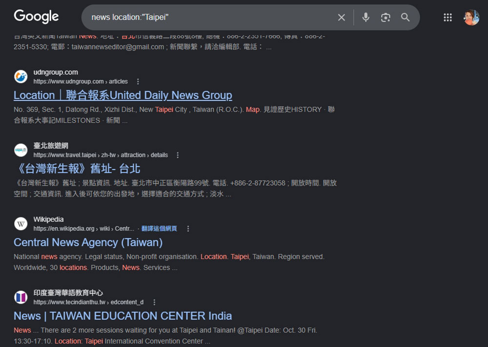This screenshot has height=347, width=488.
Task: Click 翻譯這個網頁 translate link
Action: 159,229
